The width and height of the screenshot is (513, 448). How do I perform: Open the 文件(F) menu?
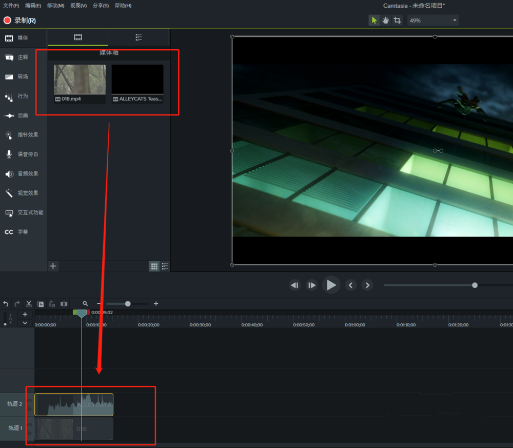(x=10, y=5)
